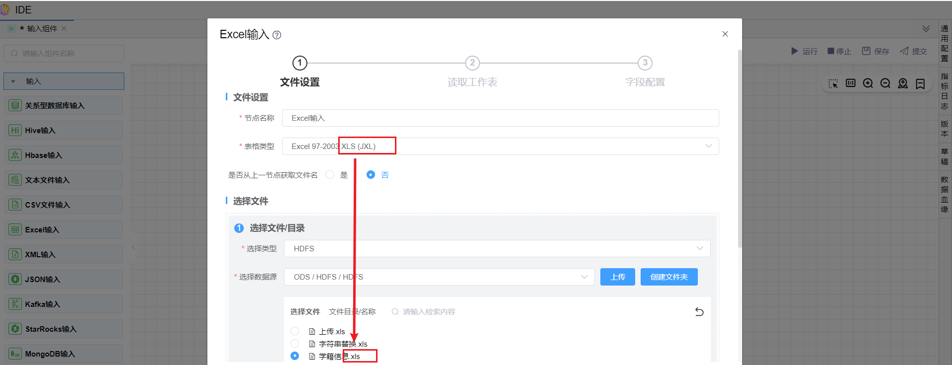952x365 pixels.
Task: Click the refresh arrow in file list
Action: point(699,312)
